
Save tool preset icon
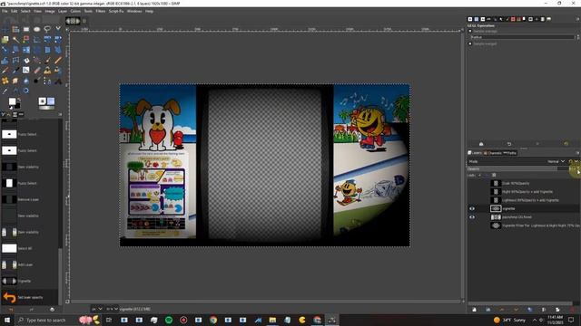pos(481,144)
